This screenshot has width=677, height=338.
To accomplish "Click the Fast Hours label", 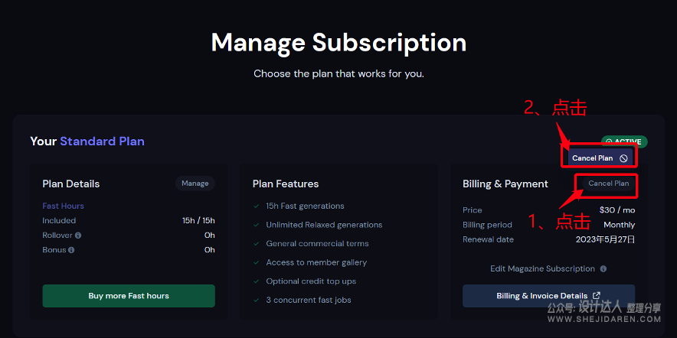I will [x=63, y=206].
